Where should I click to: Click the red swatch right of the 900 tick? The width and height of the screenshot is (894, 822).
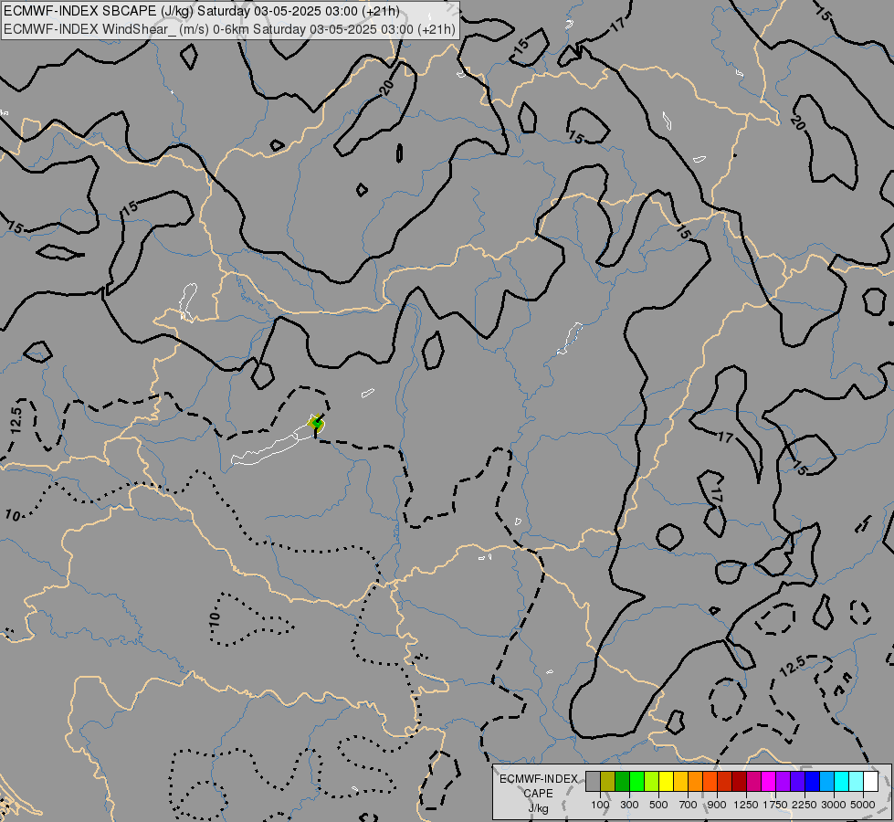pyautogui.click(x=725, y=782)
